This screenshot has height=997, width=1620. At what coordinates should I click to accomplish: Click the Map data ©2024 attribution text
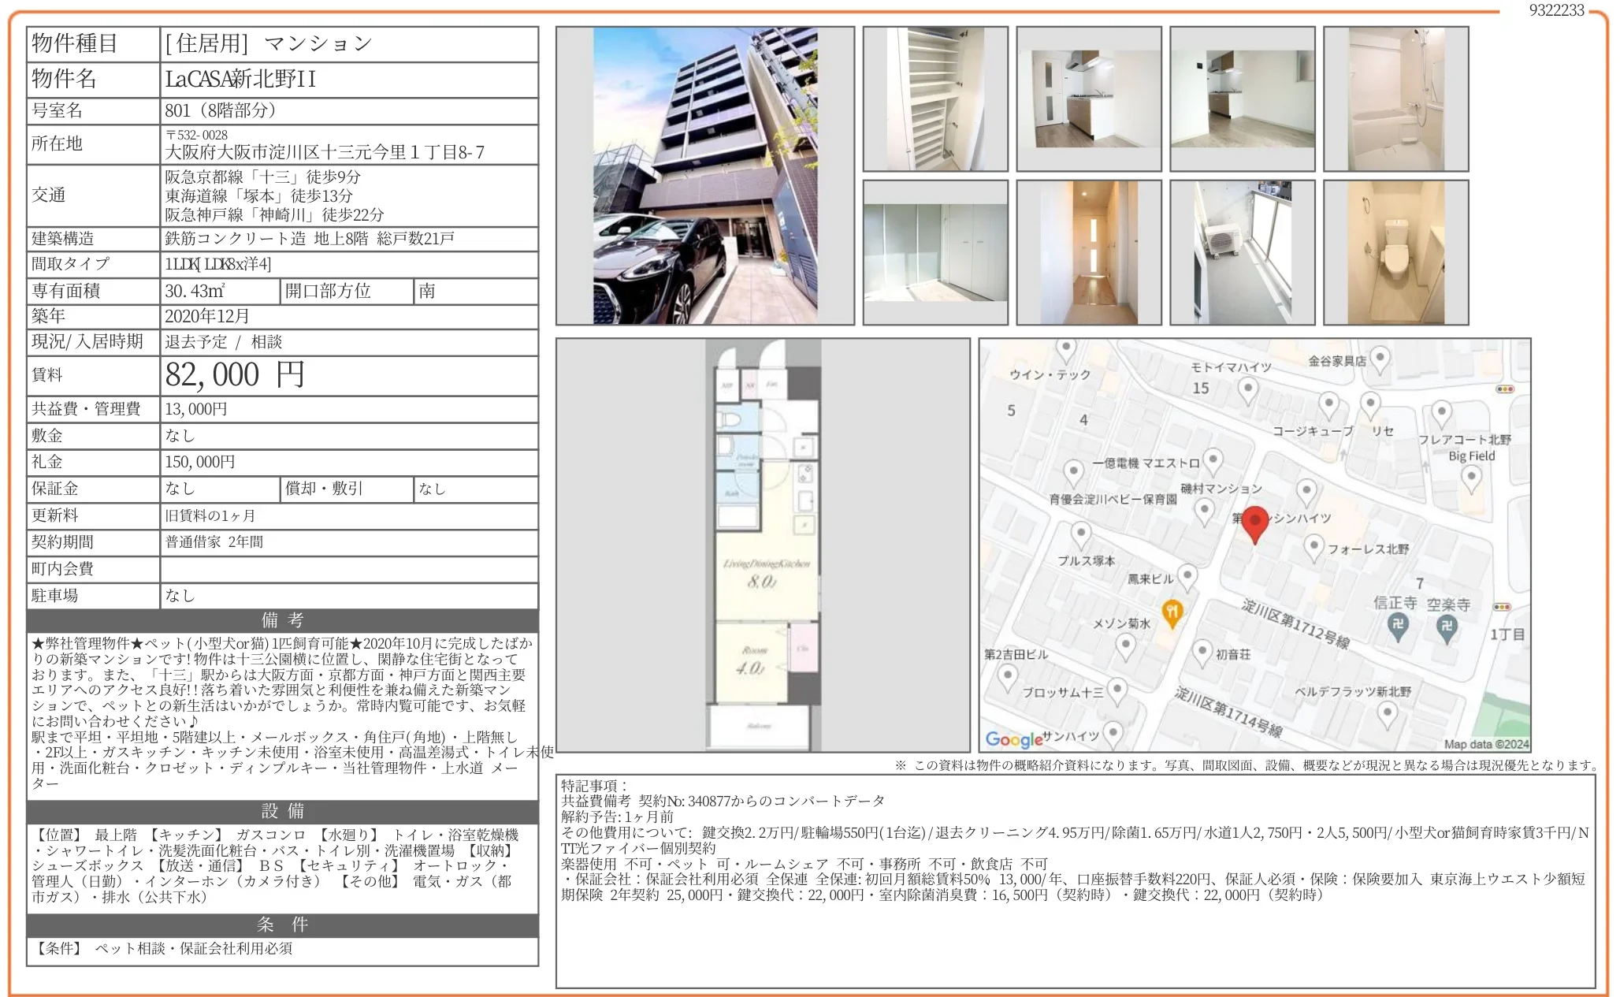(x=1486, y=743)
